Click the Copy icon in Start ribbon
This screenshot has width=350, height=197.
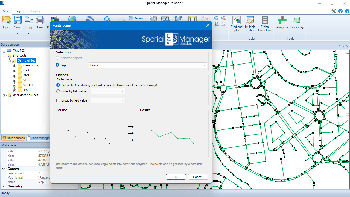29,20
